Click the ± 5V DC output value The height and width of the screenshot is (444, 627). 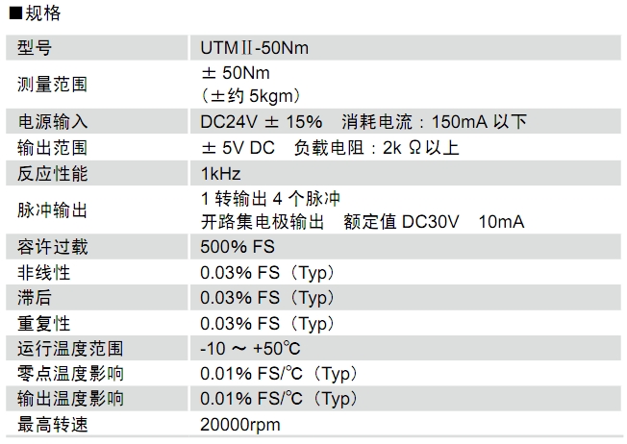pos(238,148)
